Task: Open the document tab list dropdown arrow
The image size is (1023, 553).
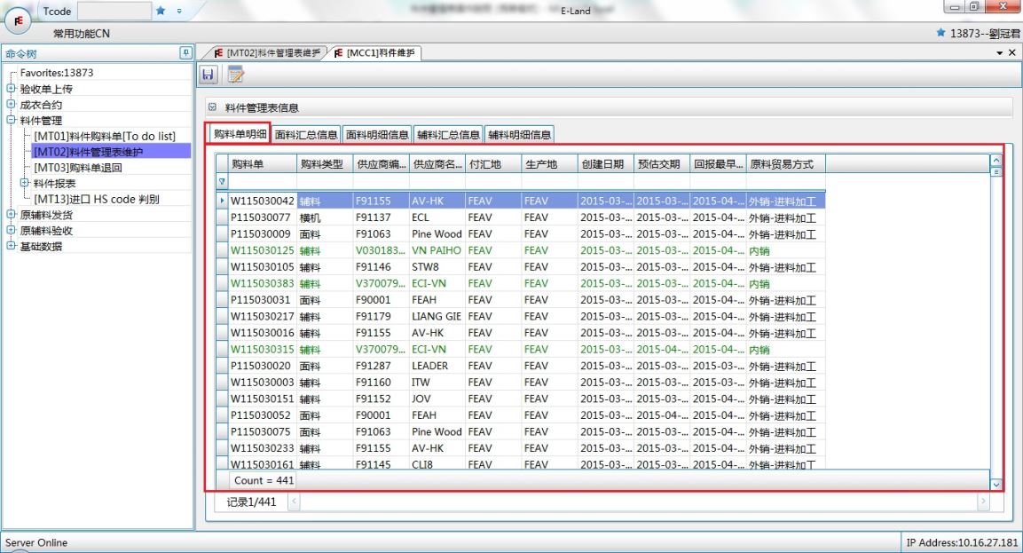Action: [x=1002, y=54]
